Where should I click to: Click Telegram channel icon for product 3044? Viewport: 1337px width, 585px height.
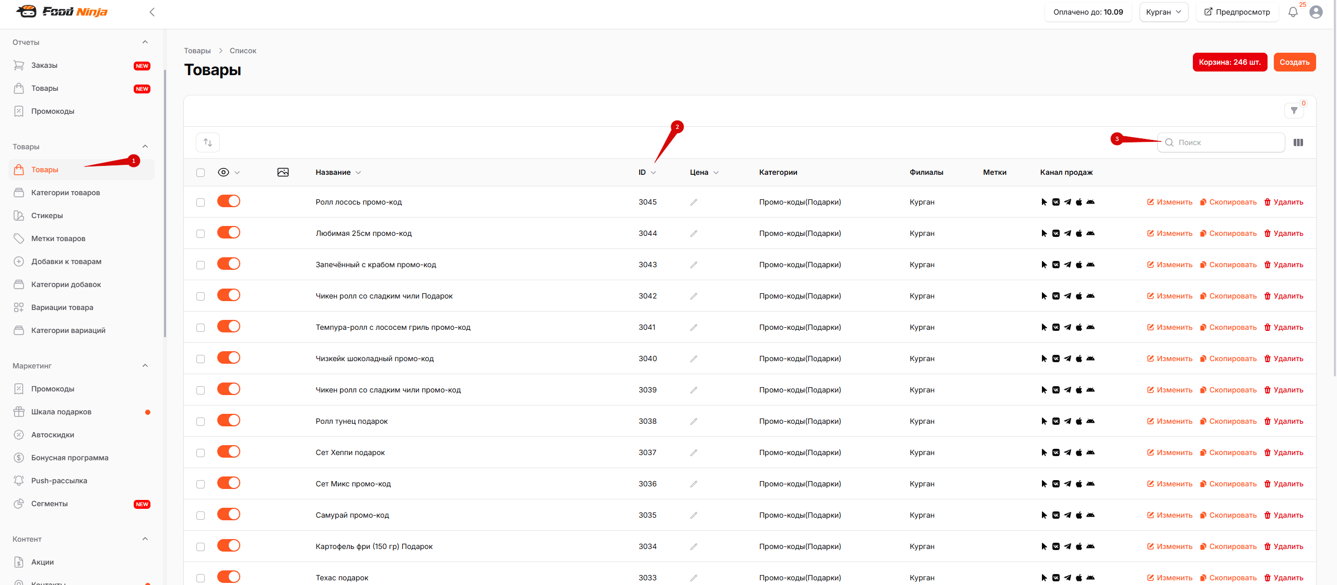(x=1068, y=233)
